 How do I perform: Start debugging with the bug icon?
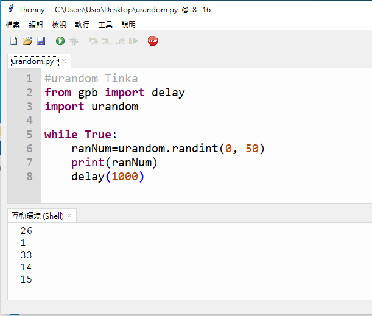(x=74, y=41)
